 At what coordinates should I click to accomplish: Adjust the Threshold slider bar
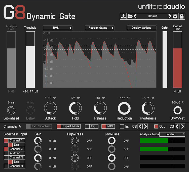30,60
